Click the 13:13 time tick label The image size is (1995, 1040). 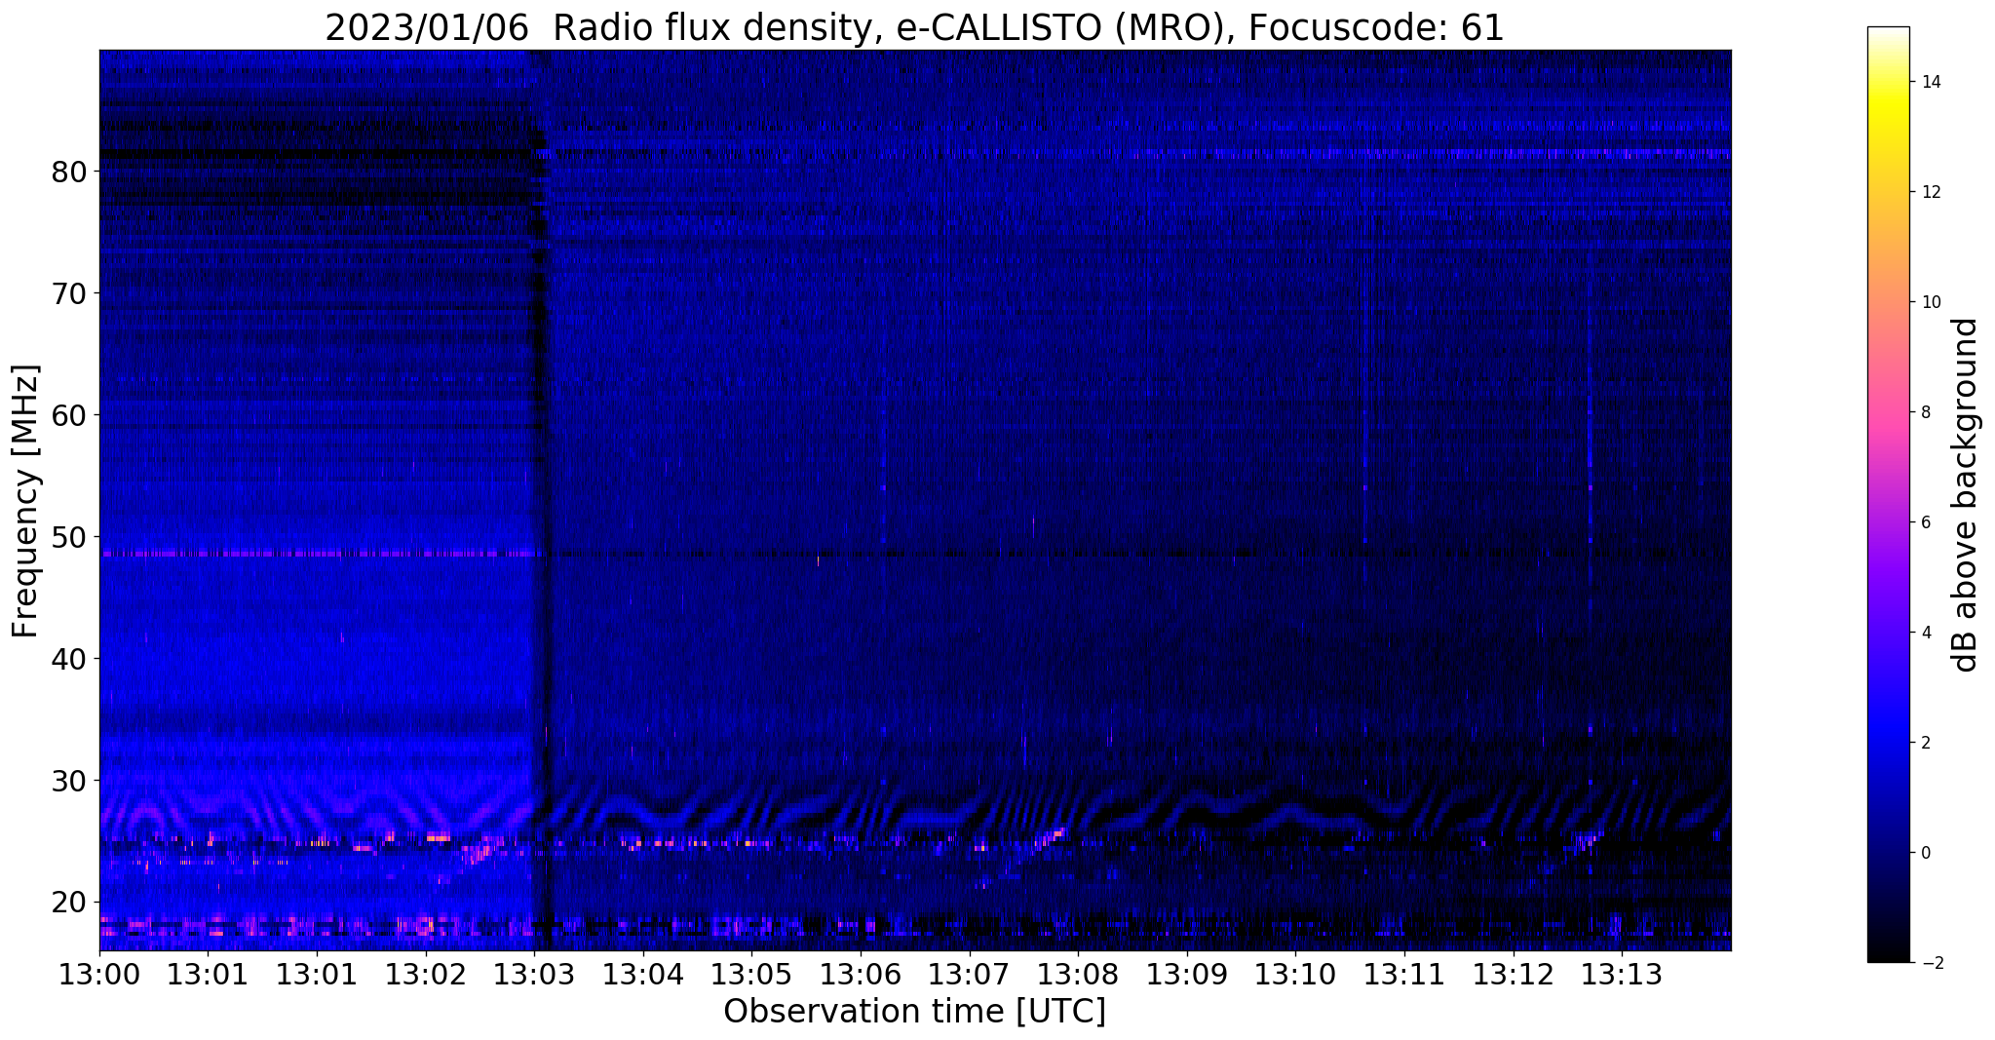click(1622, 974)
